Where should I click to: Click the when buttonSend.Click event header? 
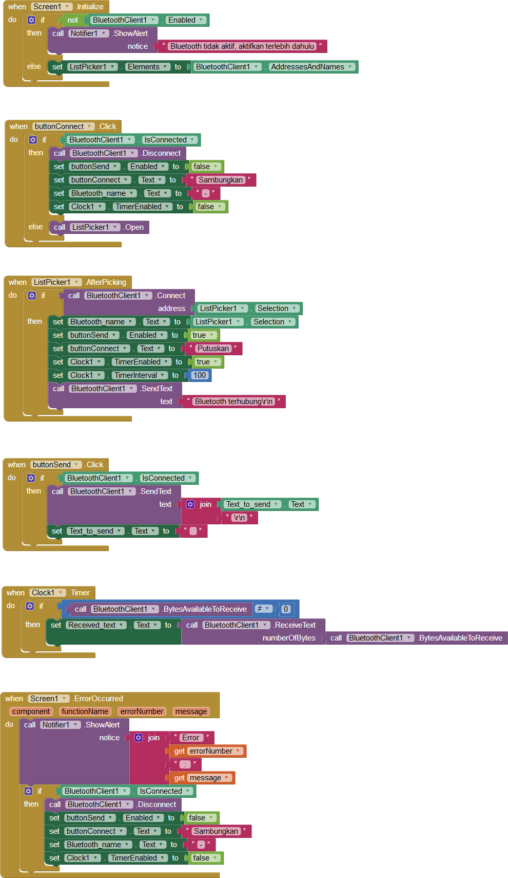(x=16, y=465)
